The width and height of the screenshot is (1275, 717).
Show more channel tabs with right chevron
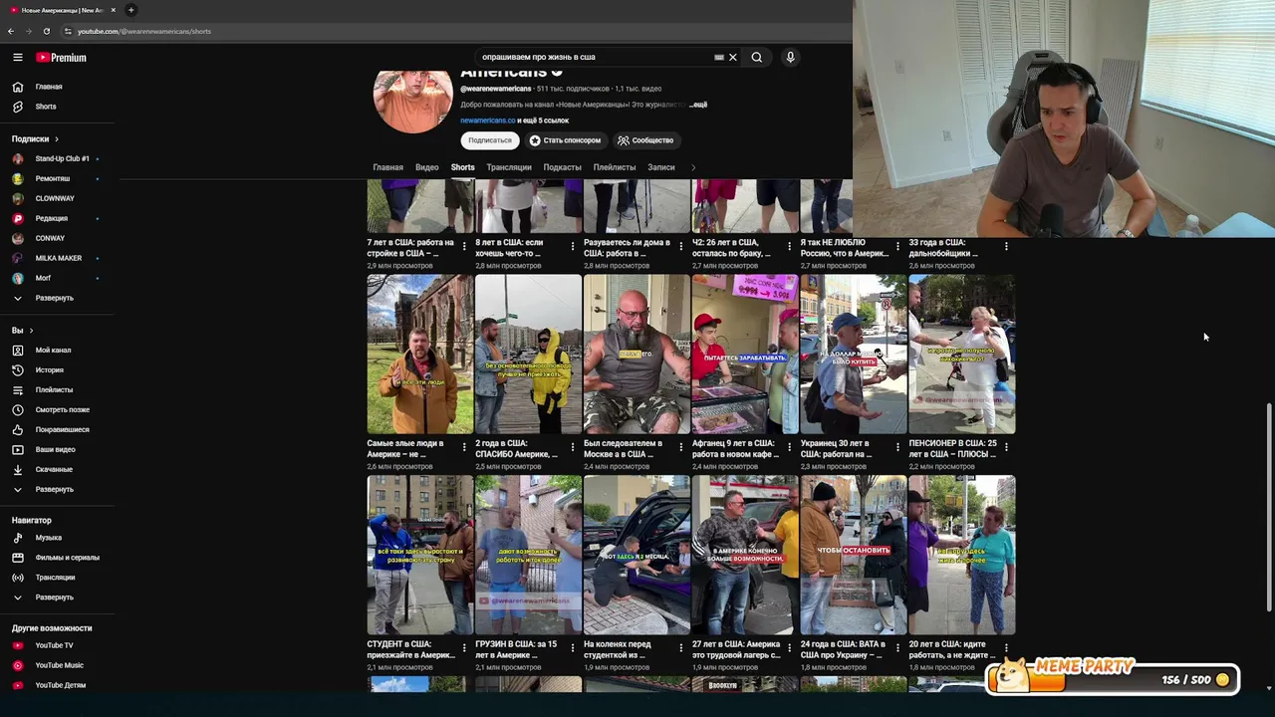693,167
